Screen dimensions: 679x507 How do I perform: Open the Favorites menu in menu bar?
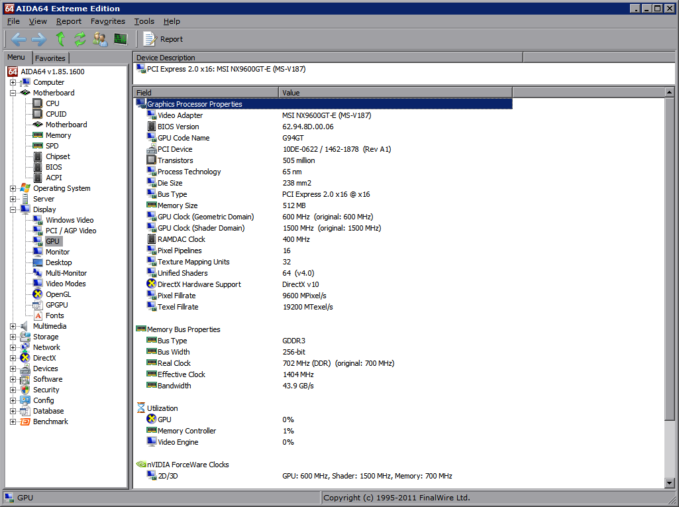[107, 21]
